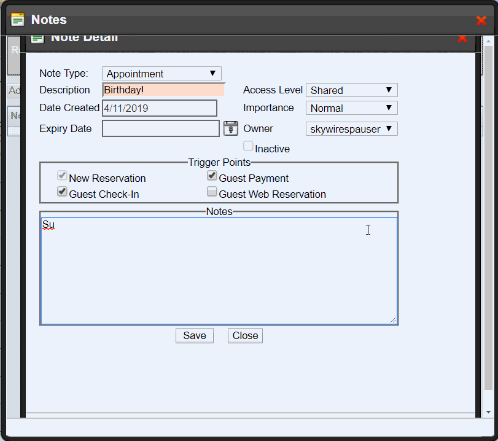Screen dimensions: 498x441
Task: Click the Trigger Points group heading
Action: (x=219, y=162)
